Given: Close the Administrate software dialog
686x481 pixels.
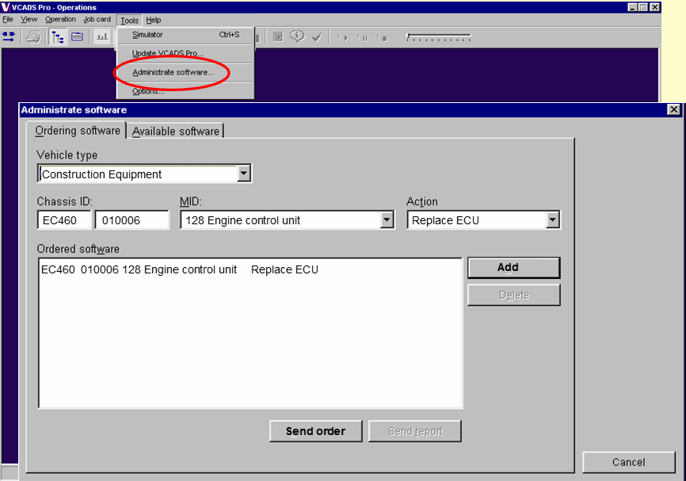Looking at the screenshot, I should click(x=674, y=110).
